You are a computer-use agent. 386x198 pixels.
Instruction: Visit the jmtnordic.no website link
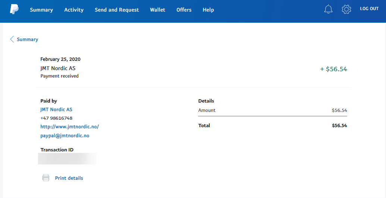point(69,127)
